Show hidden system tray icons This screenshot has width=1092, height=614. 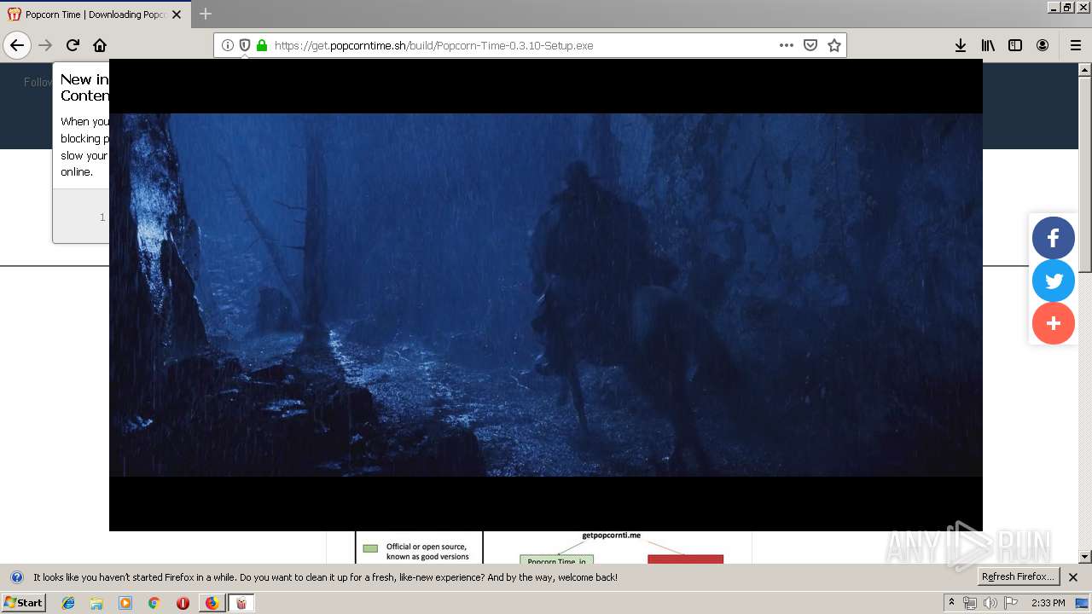pos(951,603)
